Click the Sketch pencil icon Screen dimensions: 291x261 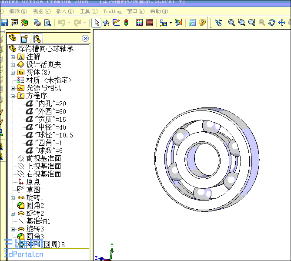pyautogui.click(x=116, y=23)
